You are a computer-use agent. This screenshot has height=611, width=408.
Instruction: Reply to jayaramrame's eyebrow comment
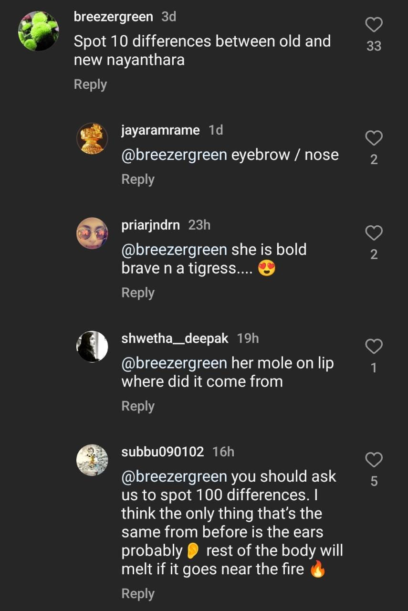click(x=138, y=179)
